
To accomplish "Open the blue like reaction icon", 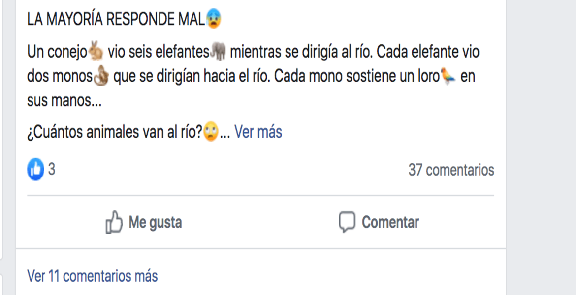I will (35, 170).
